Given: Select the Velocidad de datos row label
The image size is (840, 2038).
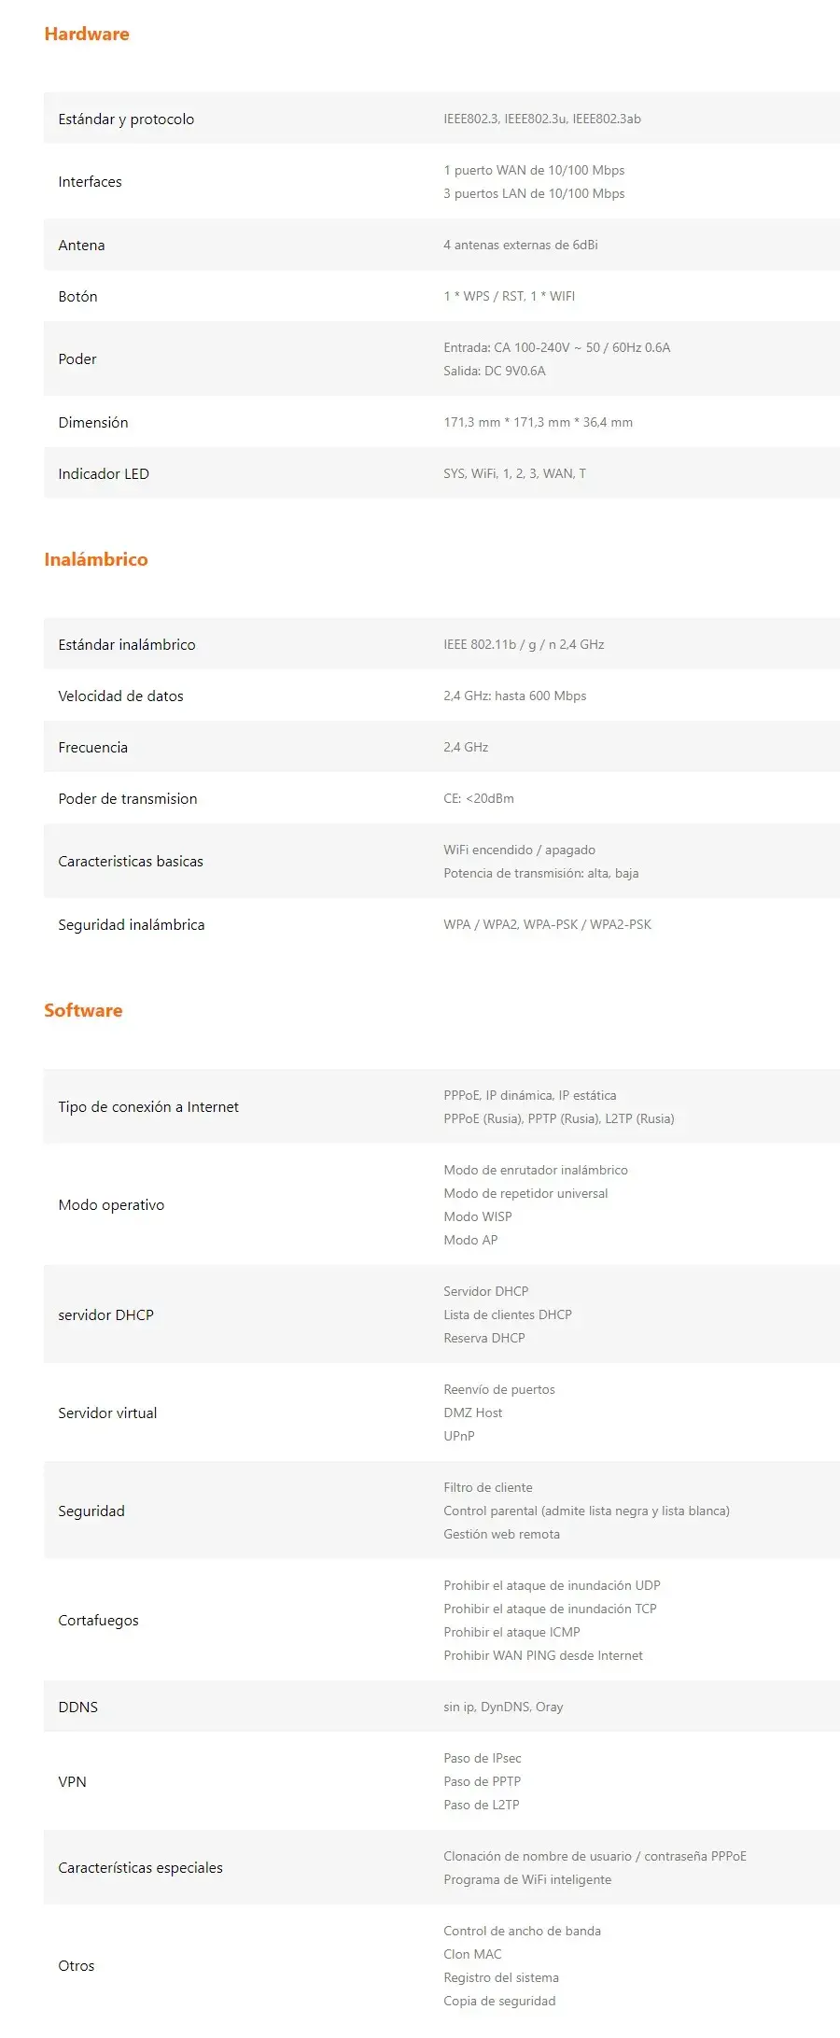Looking at the screenshot, I should (x=120, y=696).
